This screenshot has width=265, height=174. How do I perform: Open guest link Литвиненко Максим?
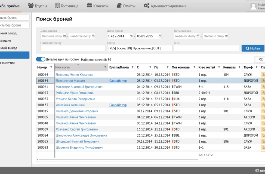click(x=70, y=80)
